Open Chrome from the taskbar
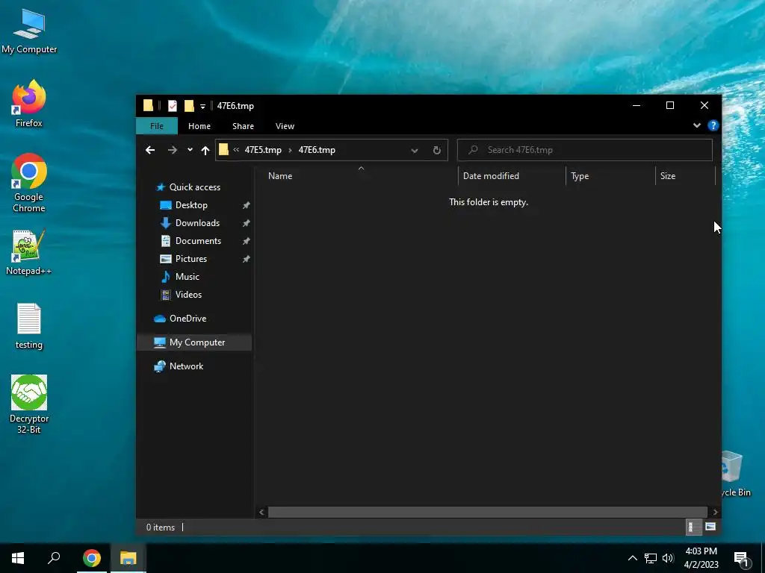This screenshot has height=573, width=765. tap(91, 558)
